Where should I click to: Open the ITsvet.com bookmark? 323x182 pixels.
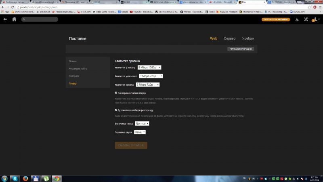(x=84, y=12)
